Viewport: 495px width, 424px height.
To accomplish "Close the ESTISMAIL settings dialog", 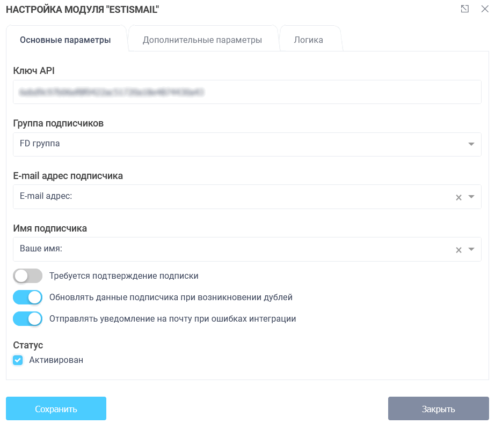I will 485,9.
